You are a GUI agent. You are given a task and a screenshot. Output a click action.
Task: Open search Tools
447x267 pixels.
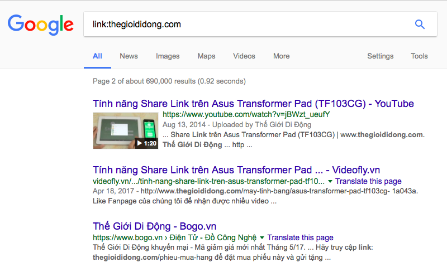(419, 56)
